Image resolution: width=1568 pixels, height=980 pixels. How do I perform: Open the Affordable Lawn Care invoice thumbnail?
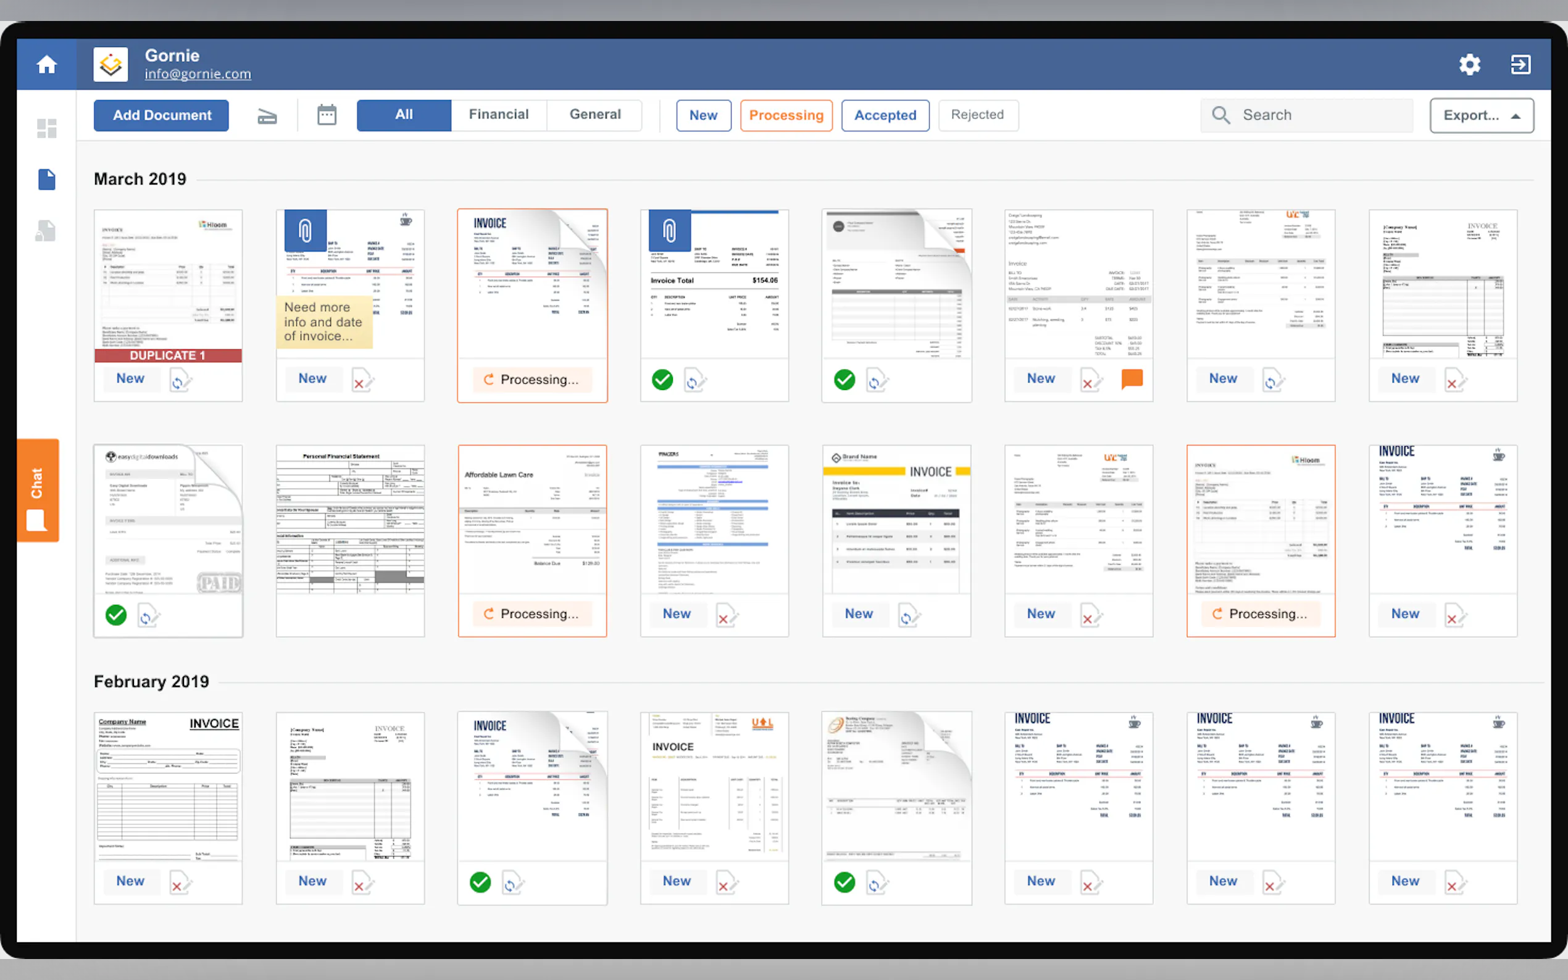532,518
